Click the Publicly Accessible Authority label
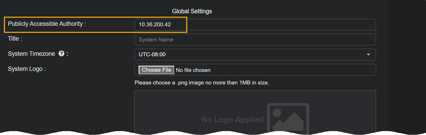The image size is (426, 135). [x=47, y=24]
